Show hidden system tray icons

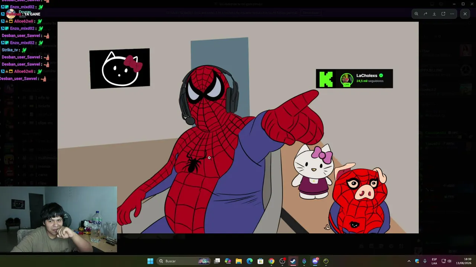click(x=409, y=261)
